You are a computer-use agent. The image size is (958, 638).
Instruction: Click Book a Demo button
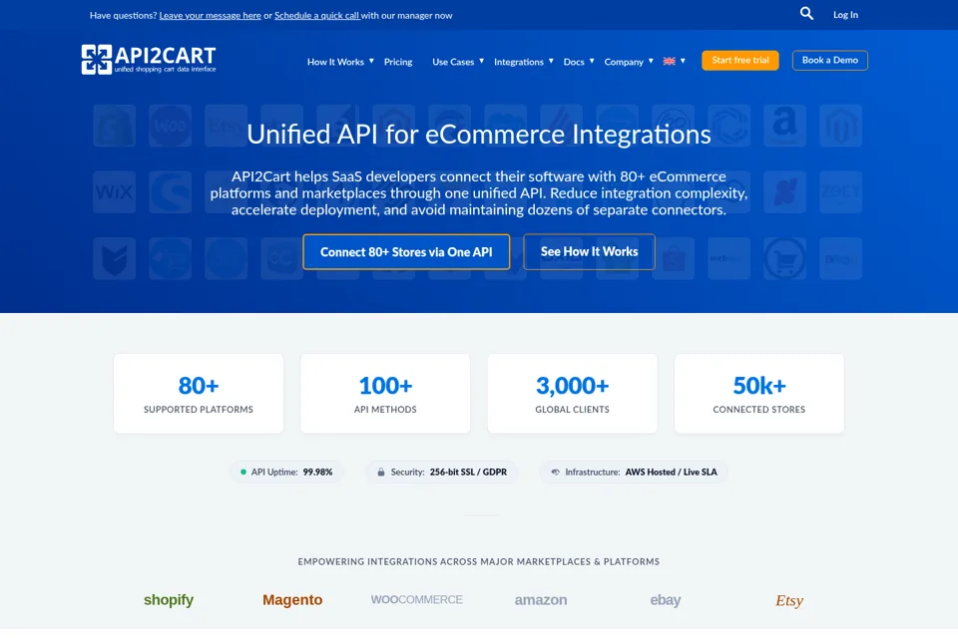pos(829,61)
